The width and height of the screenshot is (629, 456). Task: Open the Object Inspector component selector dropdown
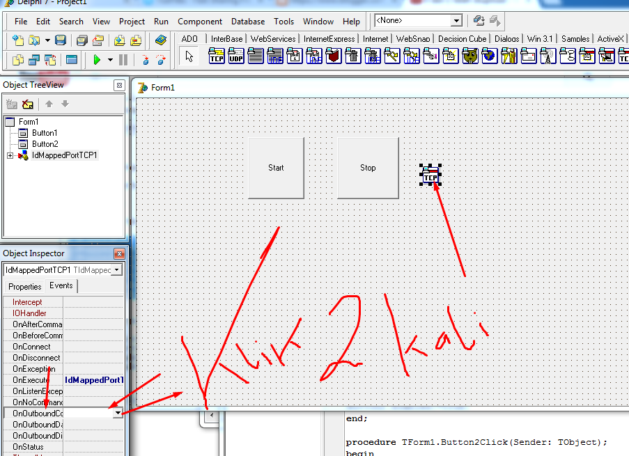coord(117,270)
